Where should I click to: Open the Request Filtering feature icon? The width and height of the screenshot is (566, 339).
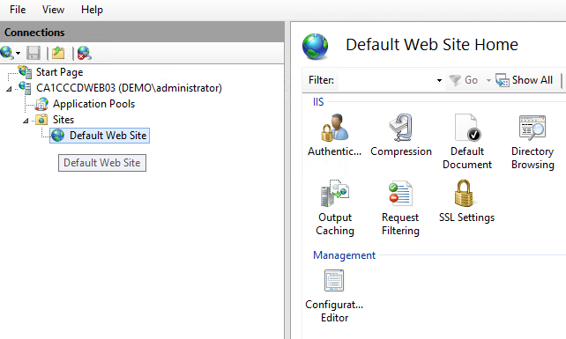click(x=400, y=194)
